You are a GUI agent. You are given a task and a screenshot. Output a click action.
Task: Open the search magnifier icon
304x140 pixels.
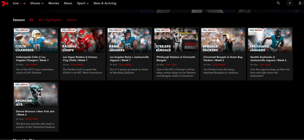pos(278,3)
